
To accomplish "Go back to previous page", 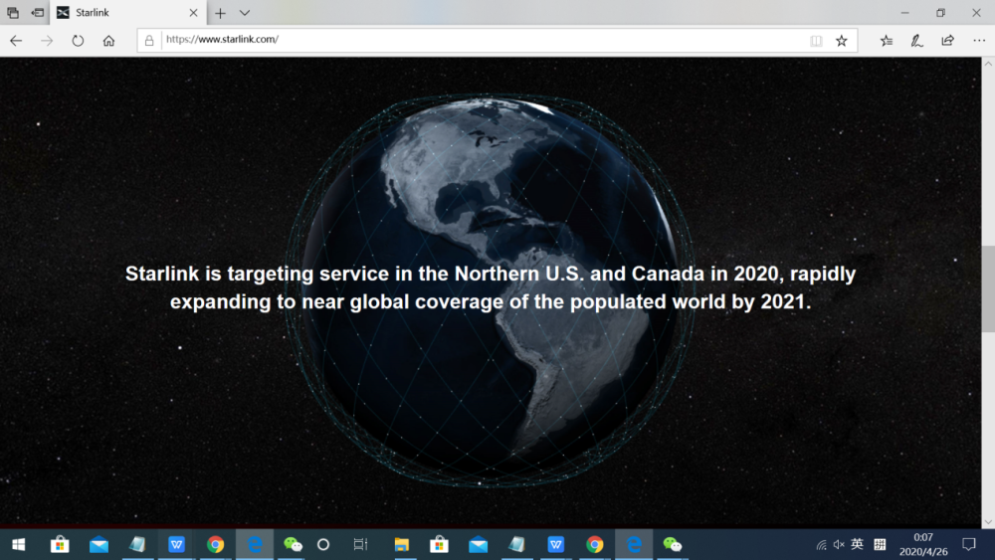I will click(x=16, y=41).
